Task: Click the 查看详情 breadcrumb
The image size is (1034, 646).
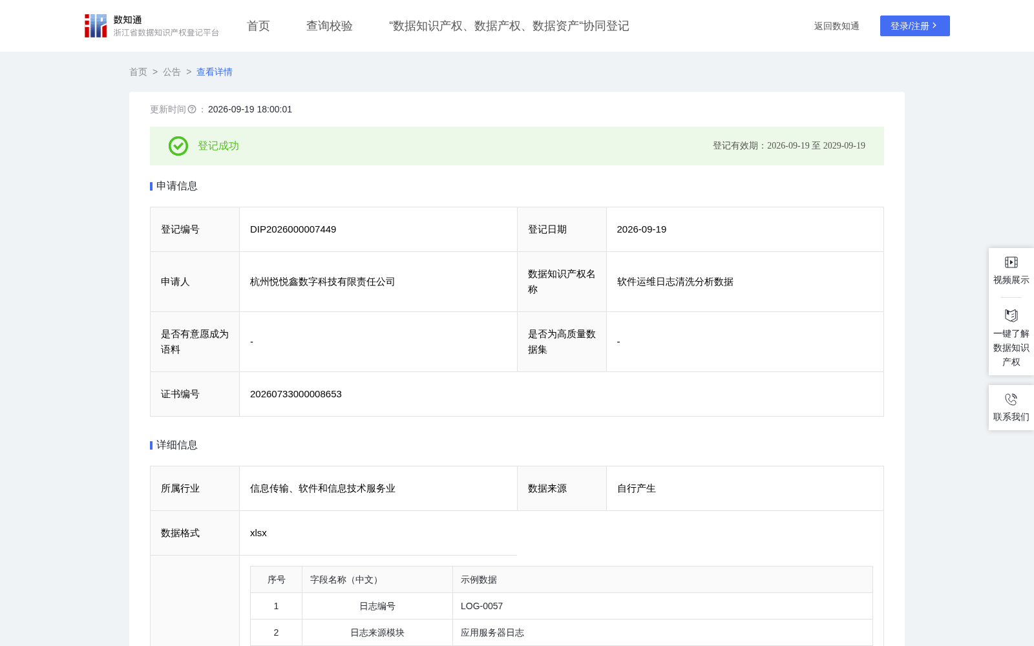Action: [x=215, y=72]
